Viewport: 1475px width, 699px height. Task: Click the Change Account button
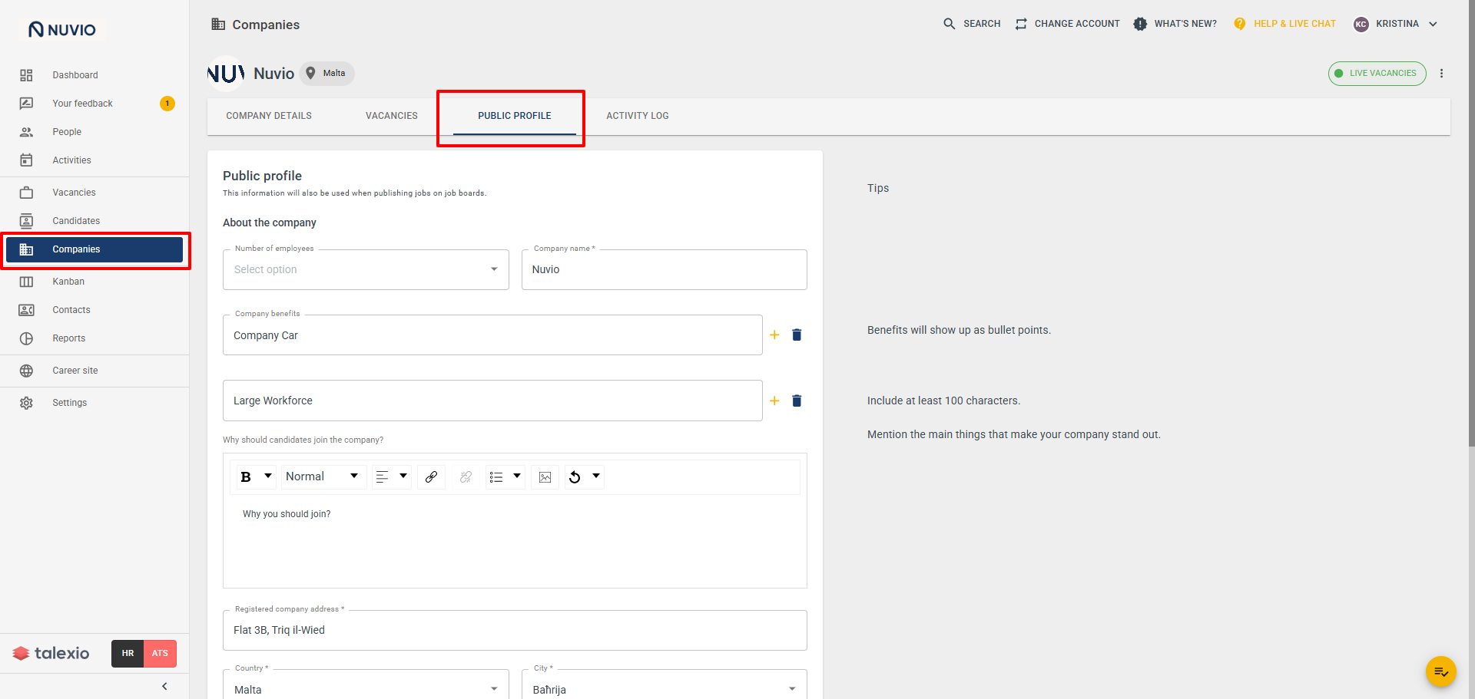coord(1067,24)
